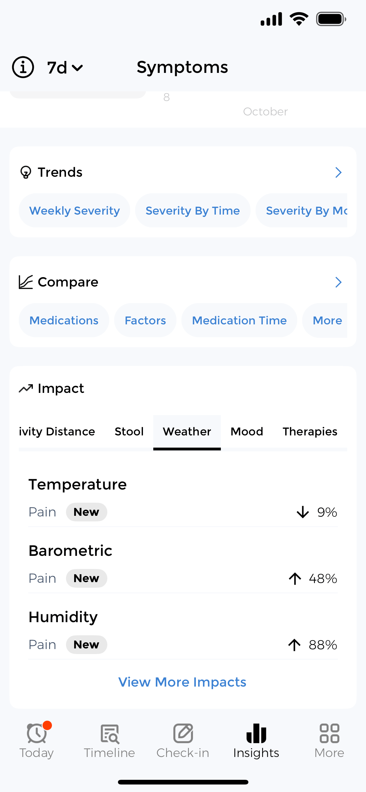Open the Today tab icon
The image size is (366, 792).
37,734
